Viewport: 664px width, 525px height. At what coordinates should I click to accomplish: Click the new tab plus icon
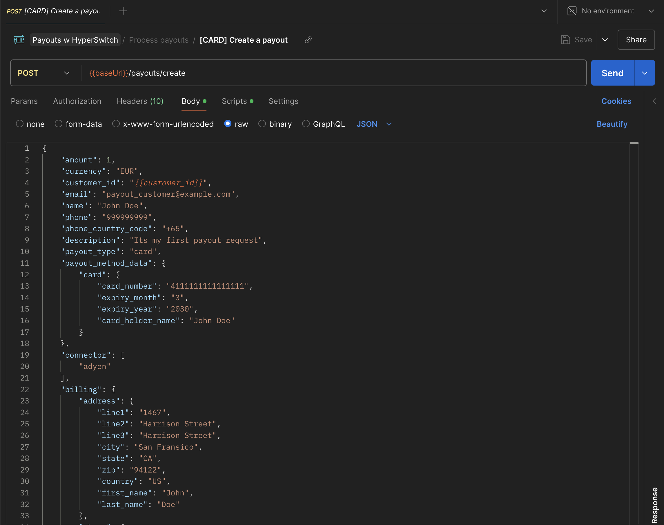click(123, 11)
